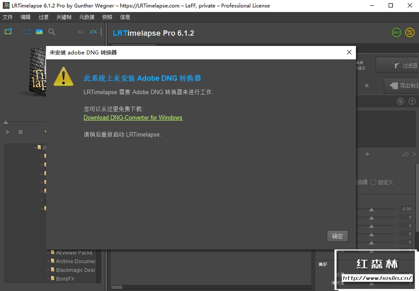Open the 过渡 menu
Viewport: 419px width, 291px height.
point(43,17)
